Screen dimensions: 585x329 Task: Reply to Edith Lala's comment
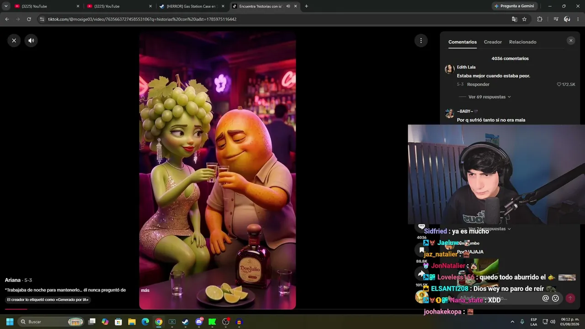click(x=478, y=85)
